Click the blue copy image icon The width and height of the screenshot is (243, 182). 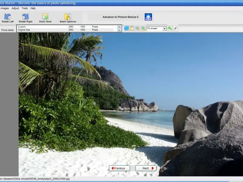click(126, 28)
